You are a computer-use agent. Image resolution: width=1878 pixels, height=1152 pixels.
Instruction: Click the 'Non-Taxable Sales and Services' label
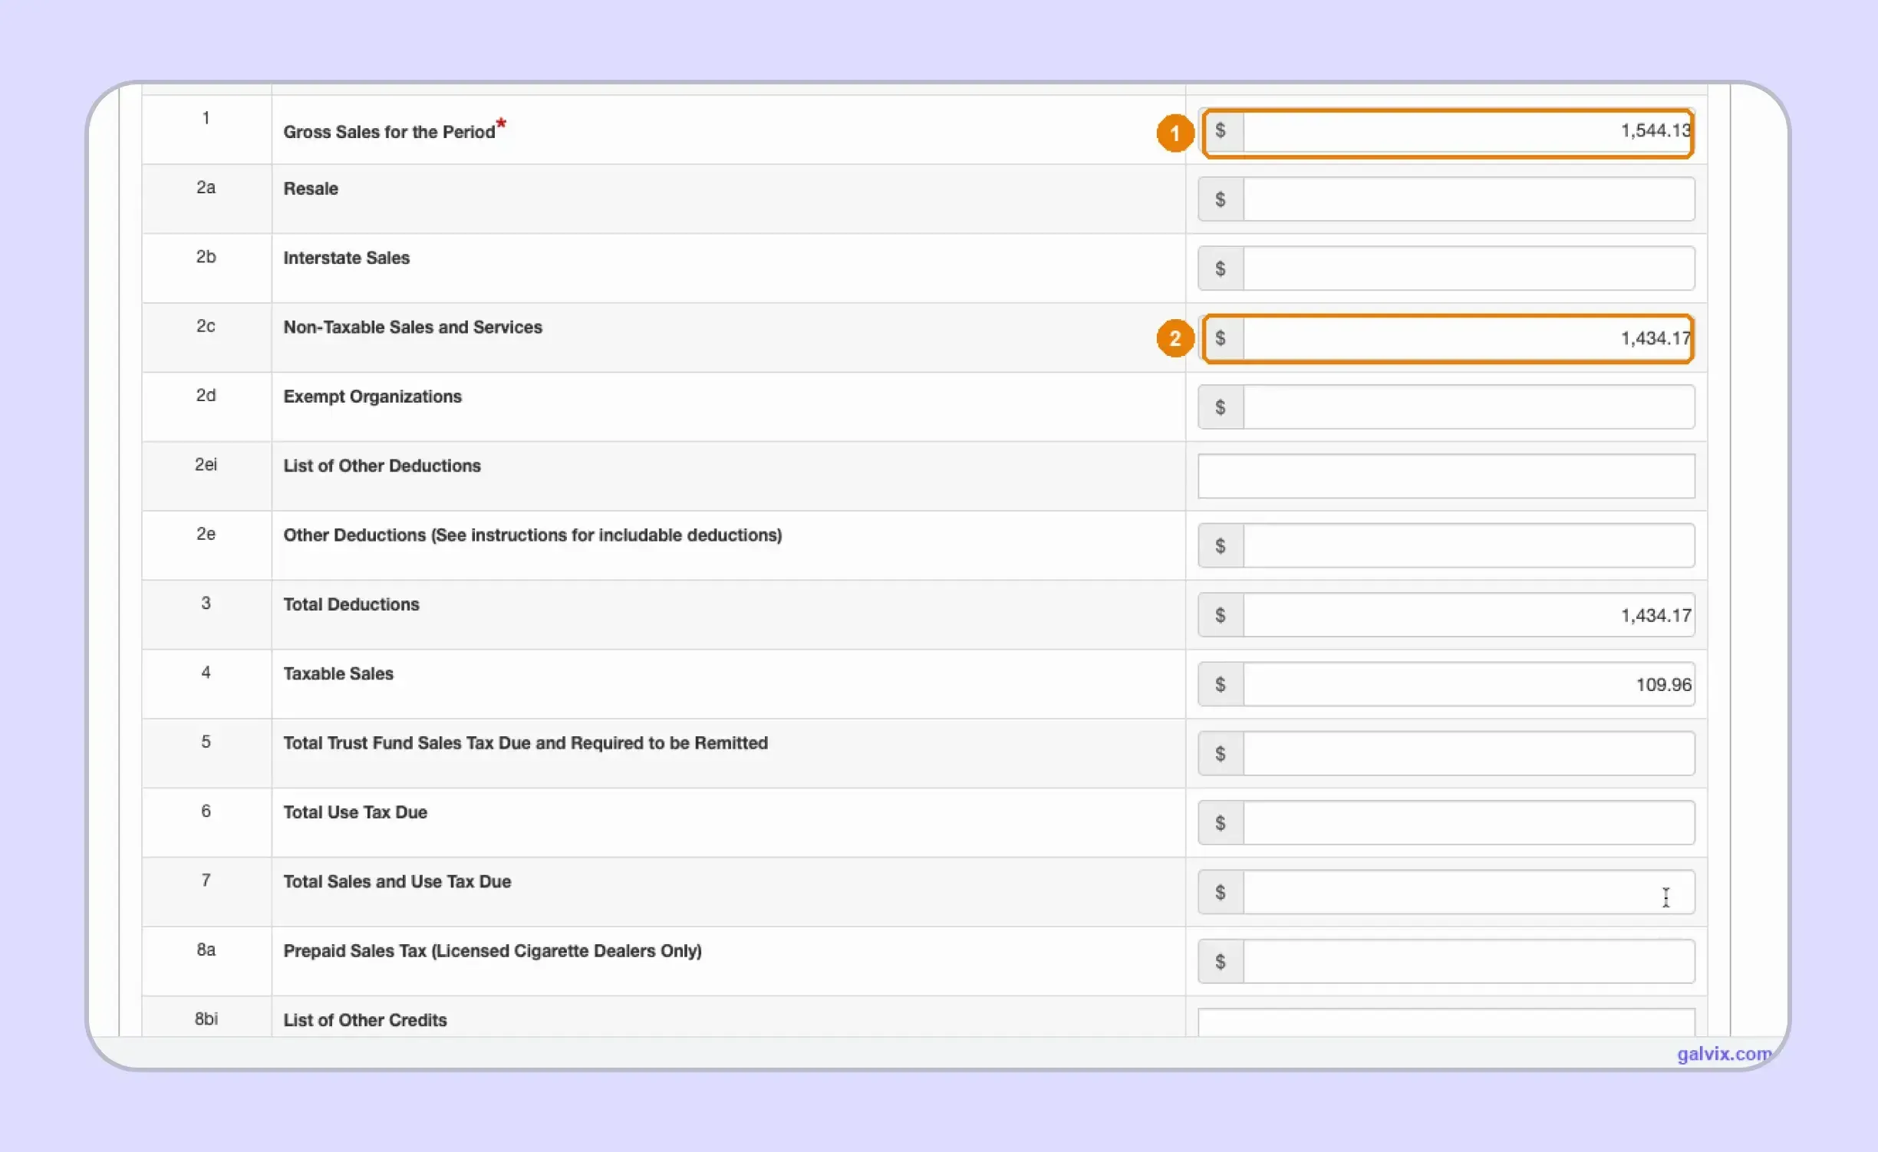pyautogui.click(x=413, y=327)
